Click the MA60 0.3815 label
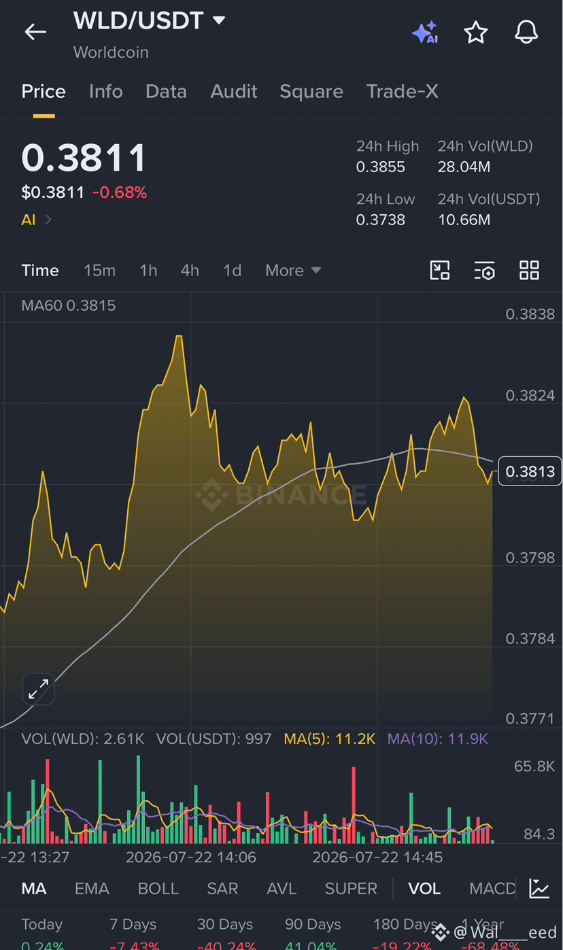563x950 pixels. (69, 305)
